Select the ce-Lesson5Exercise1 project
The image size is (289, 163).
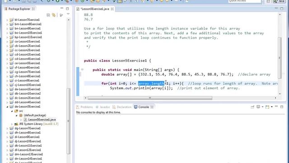click(x=27, y=63)
